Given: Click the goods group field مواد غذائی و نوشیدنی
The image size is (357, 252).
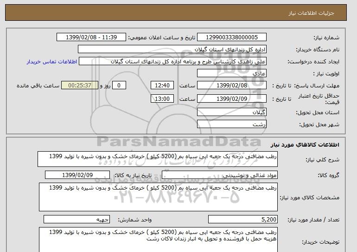Looking at the screenshot, I should coord(220,175).
